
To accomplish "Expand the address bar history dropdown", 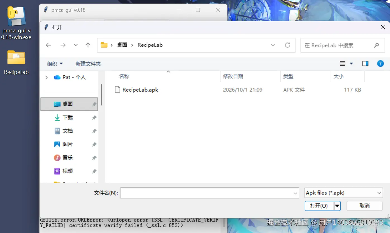I will 273,45.
